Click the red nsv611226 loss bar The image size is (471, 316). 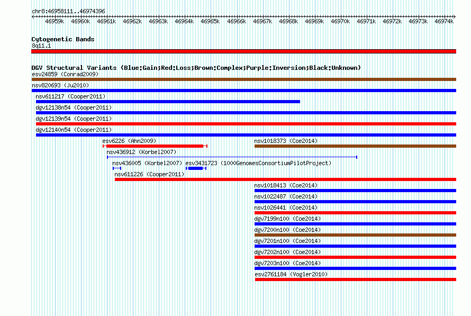click(x=285, y=179)
